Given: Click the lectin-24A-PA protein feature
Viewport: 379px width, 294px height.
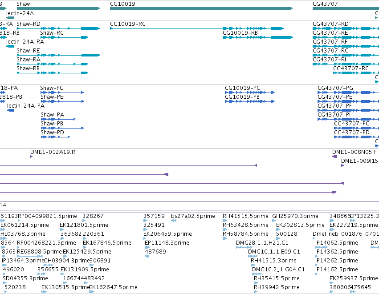Looking at the screenshot, I should tap(10, 110).
